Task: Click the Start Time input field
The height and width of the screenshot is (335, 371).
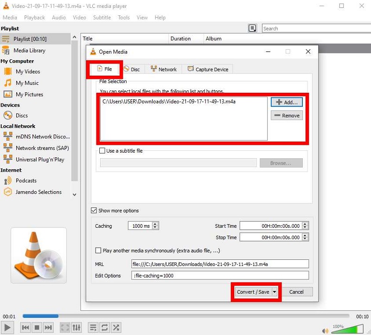Action: tap(271, 226)
